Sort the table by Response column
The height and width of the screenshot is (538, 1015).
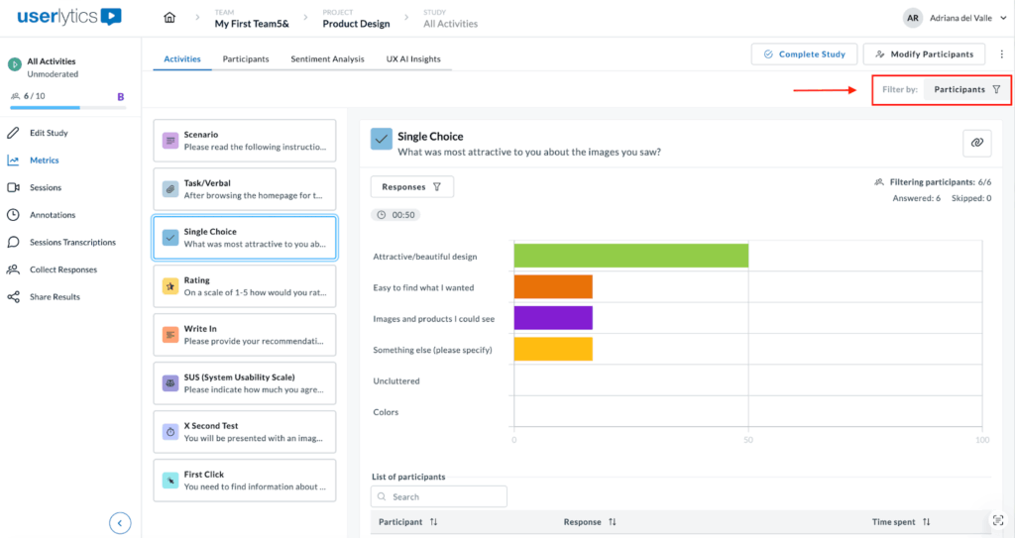tap(613, 522)
